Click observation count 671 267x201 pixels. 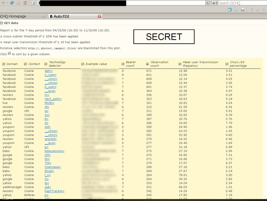click(149, 71)
